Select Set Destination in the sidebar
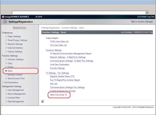Screen dimensions: 156x115 click(11, 83)
